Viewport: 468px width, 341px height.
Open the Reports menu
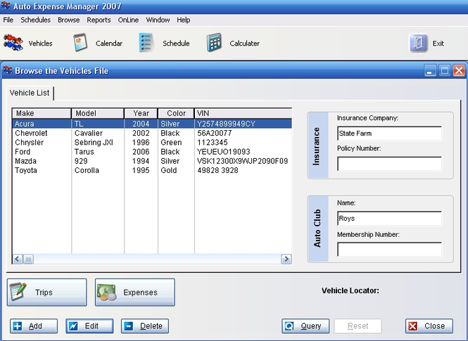pyautogui.click(x=99, y=20)
